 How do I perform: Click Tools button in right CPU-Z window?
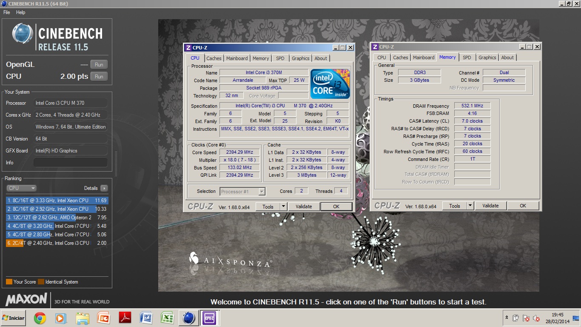pos(455,206)
